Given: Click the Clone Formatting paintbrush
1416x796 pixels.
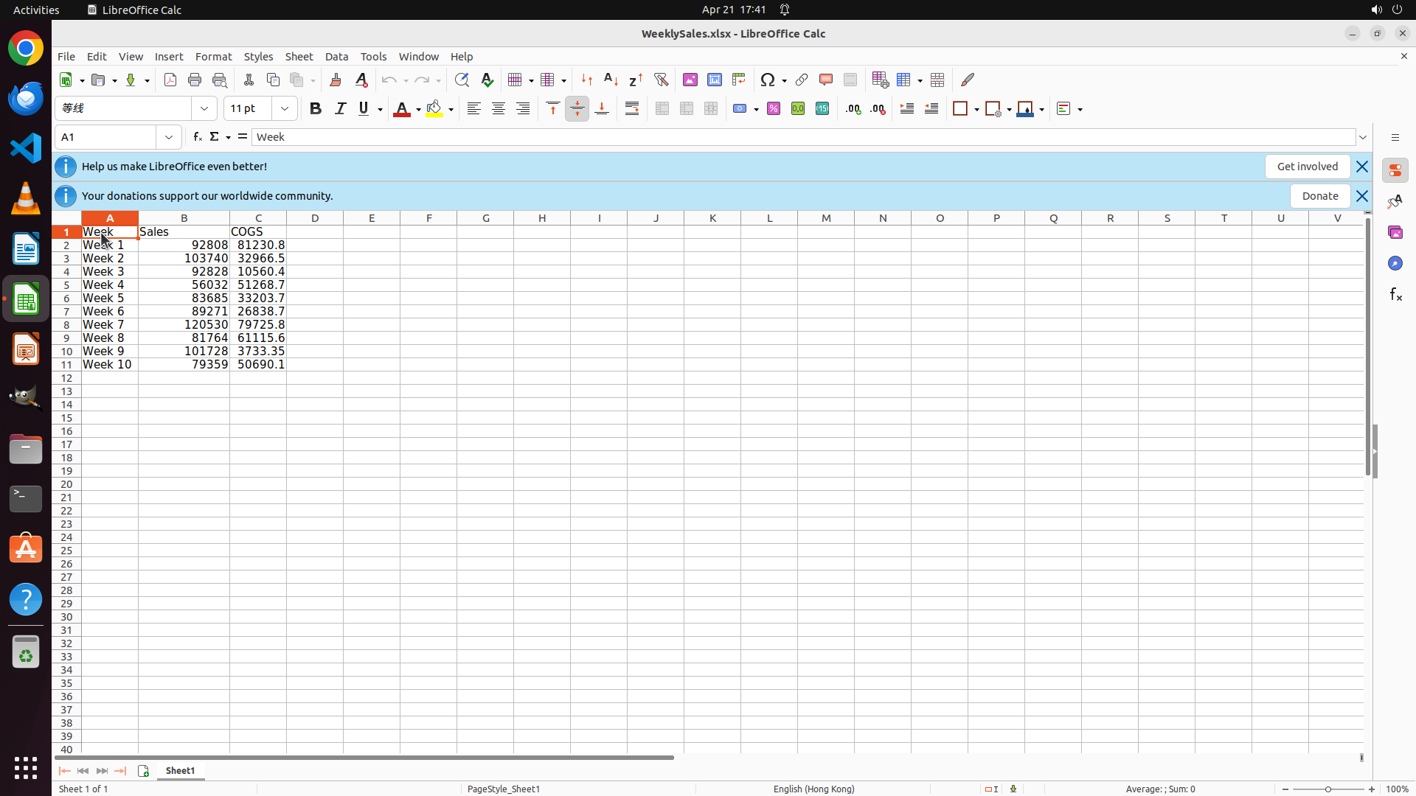Looking at the screenshot, I should point(336,80).
